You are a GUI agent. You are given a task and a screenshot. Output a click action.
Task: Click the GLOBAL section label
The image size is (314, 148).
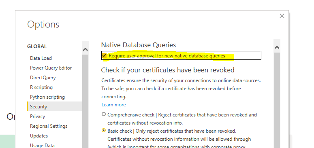coord(37,47)
